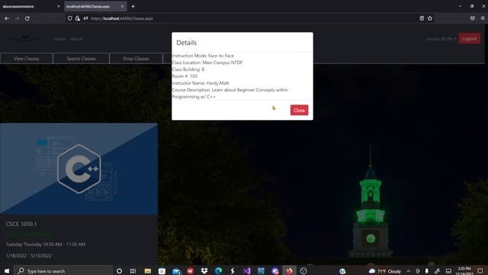Open the OBS Studio taskbar icon
The width and height of the screenshot is (488, 275).
click(x=303, y=271)
